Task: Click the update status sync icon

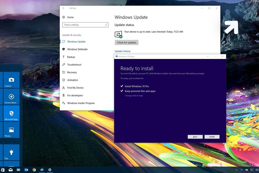Action: tap(118, 34)
